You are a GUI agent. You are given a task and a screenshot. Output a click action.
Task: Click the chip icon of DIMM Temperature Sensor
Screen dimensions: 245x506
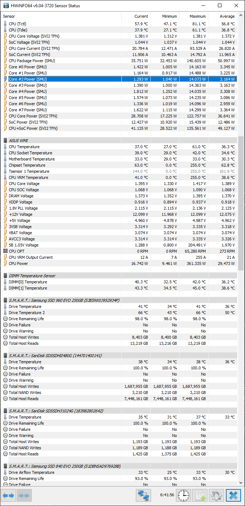tap(5, 275)
